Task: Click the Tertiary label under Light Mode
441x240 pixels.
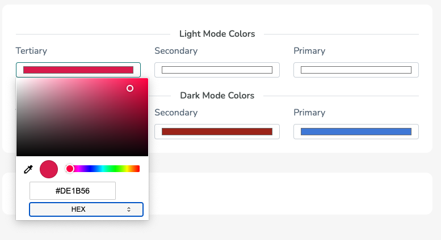Action: pyautogui.click(x=31, y=51)
